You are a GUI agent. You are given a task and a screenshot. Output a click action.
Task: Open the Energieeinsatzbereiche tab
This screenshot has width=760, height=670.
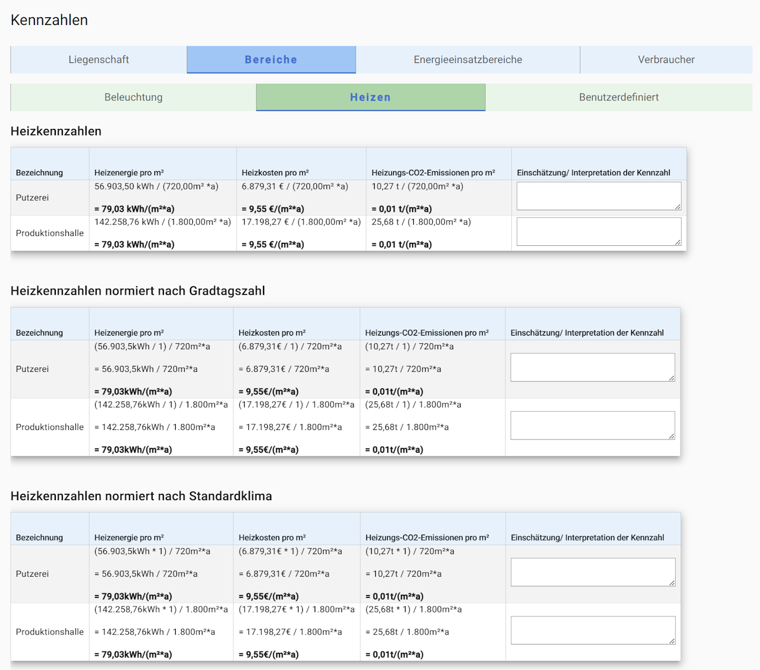tap(468, 59)
